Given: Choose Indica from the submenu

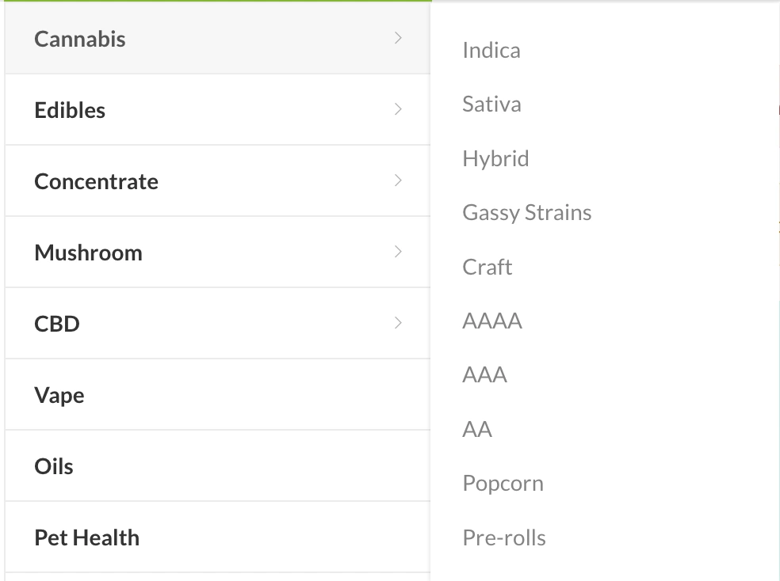Looking at the screenshot, I should tap(491, 51).
